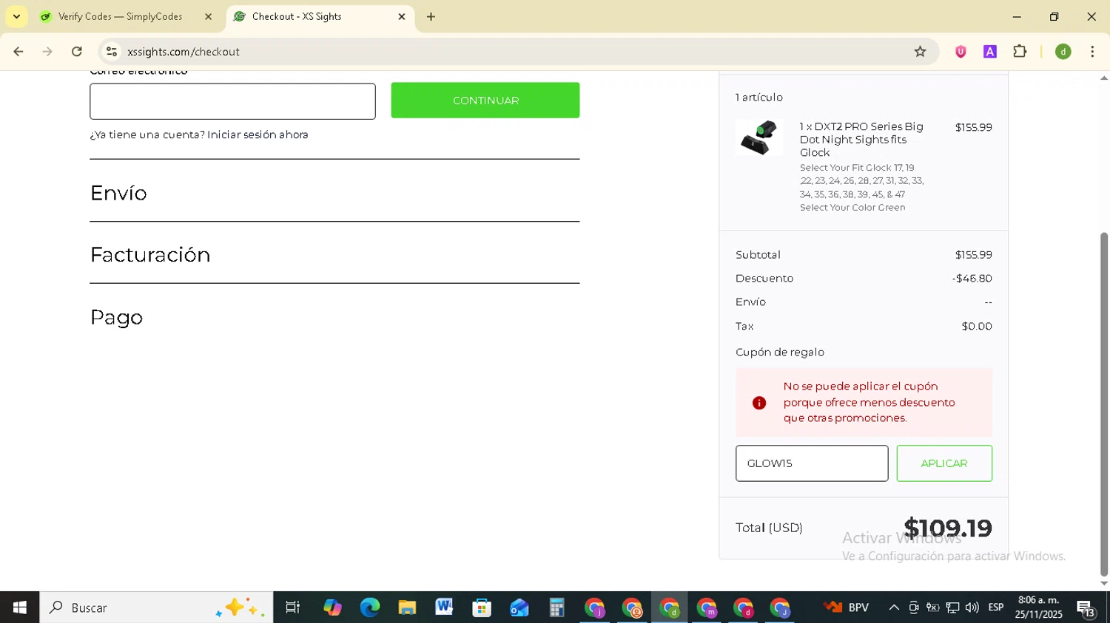This screenshot has height=623, width=1110.
Task: View site information icon in address bar
Action: tap(112, 52)
